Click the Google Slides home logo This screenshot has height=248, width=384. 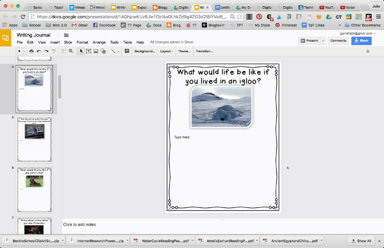(5, 38)
